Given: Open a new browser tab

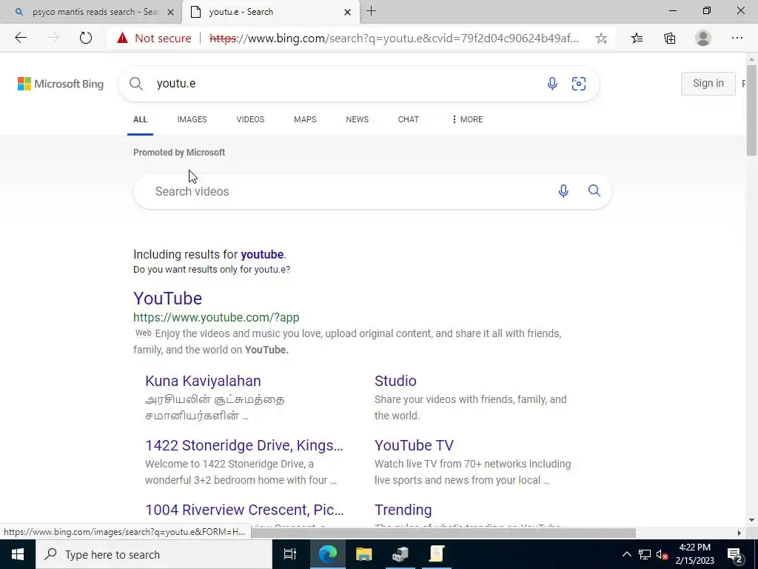Looking at the screenshot, I should (372, 11).
